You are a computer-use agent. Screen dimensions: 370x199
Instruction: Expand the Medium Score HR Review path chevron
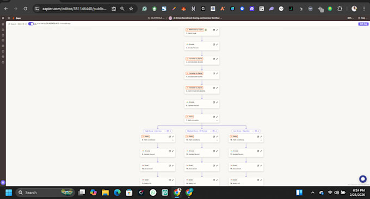[x=211, y=131]
